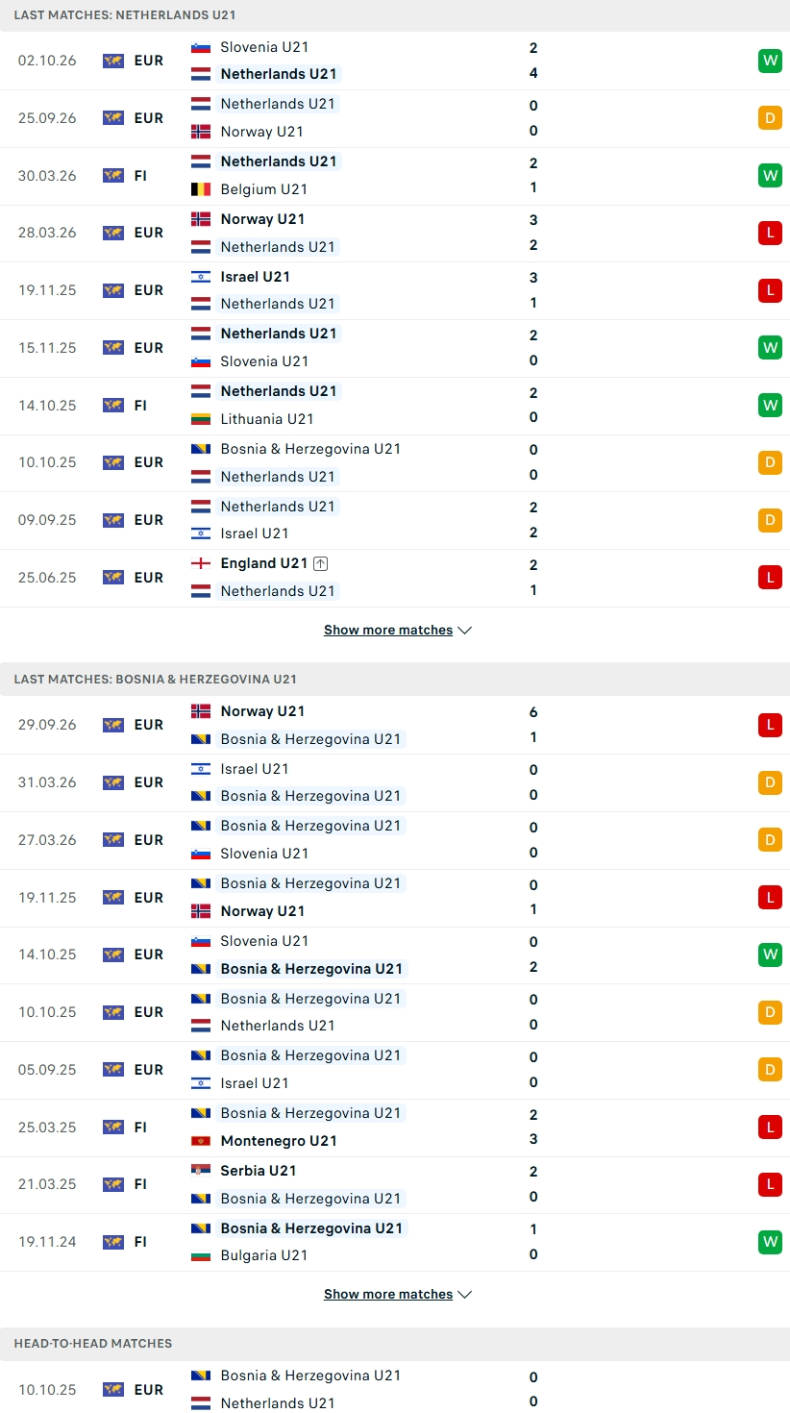
Task: Click the Bulgaria U21 flag icon
Action: (201, 1255)
